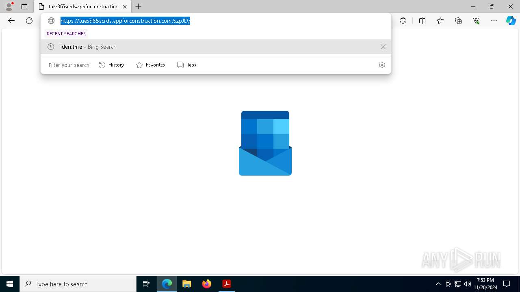Select the iden.tme Bing Search suggestion

coord(216,47)
